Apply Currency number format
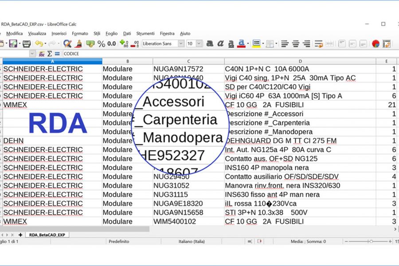 pyautogui.click(x=90, y=44)
